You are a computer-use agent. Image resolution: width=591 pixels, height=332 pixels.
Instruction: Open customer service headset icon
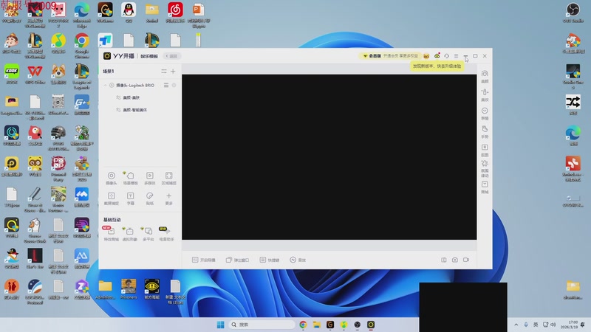click(447, 56)
